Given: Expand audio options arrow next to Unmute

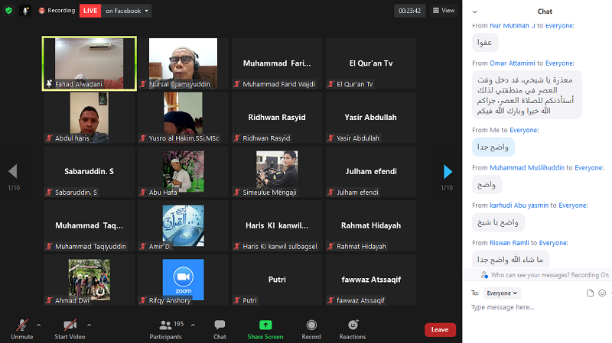Looking at the screenshot, I should coord(39,325).
